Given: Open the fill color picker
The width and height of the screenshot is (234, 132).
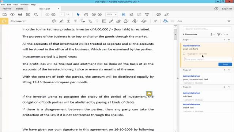Looking at the screenshot, I should [165, 21].
